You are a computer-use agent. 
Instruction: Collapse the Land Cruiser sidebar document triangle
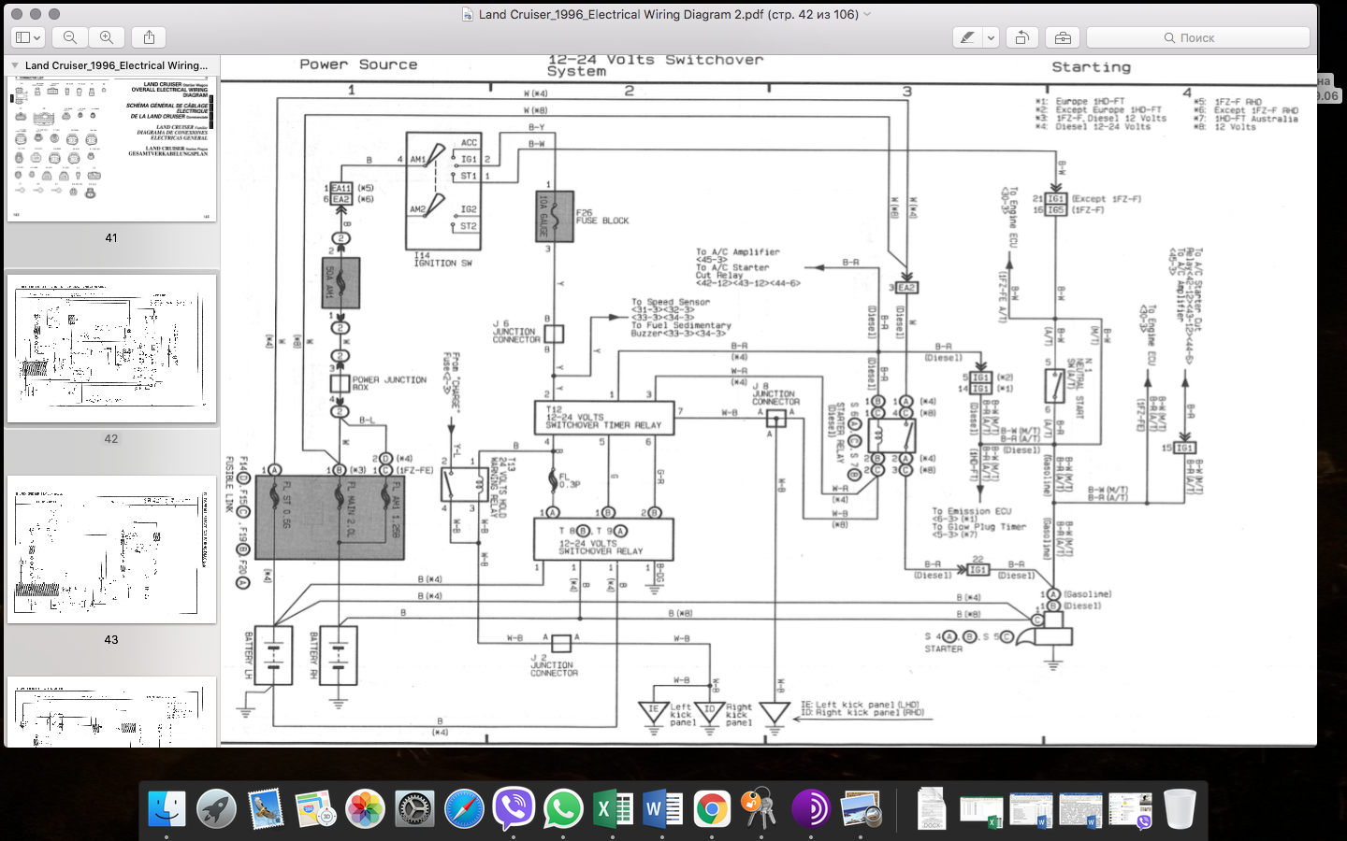(x=15, y=65)
